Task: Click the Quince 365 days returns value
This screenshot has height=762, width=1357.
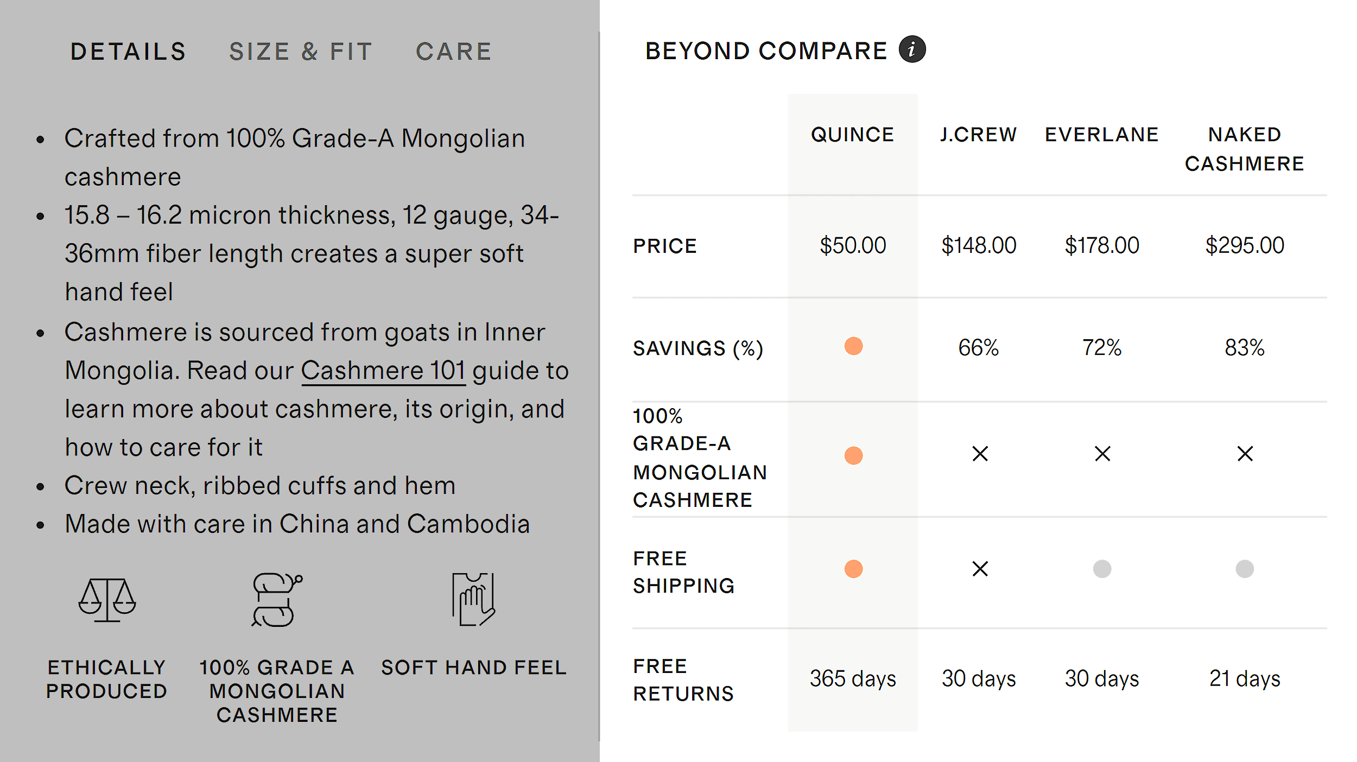Action: (853, 679)
